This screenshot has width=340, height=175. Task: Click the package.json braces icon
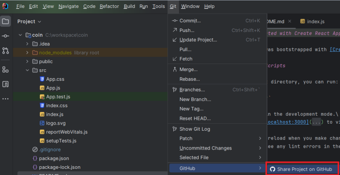tap(35, 158)
